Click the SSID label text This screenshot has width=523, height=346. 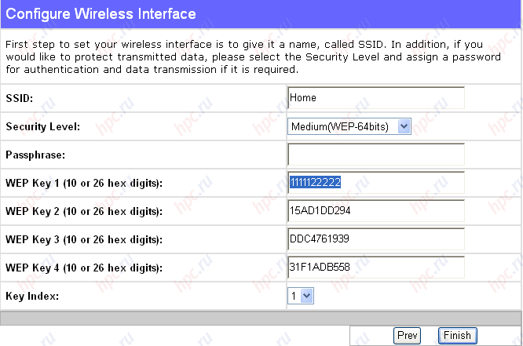[20, 98]
